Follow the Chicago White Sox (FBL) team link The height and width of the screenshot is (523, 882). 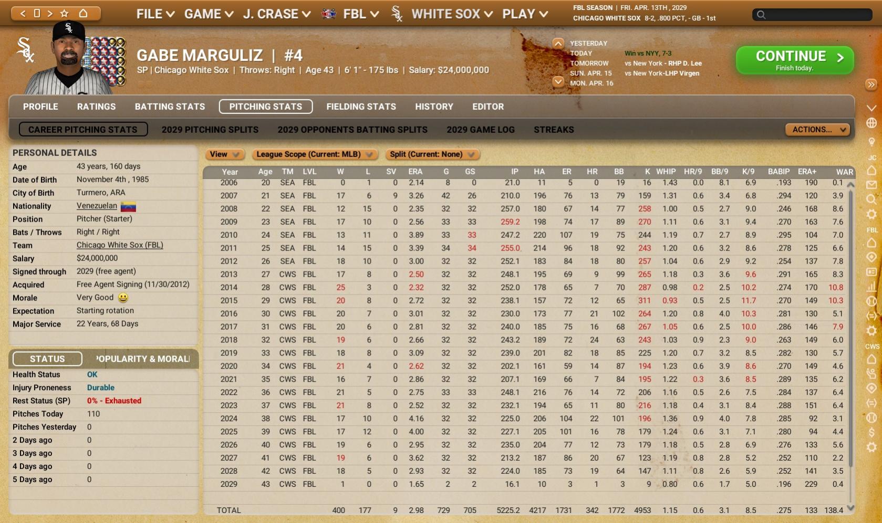120,245
